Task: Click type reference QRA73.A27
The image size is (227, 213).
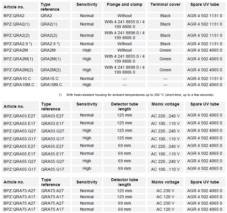Action: tap(53, 191)
